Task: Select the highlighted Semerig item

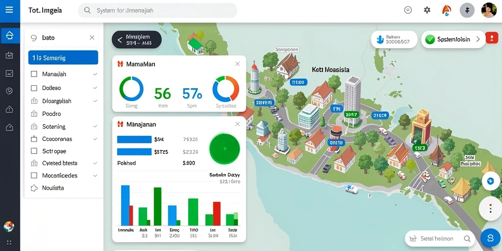Action: pyautogui.click(x=63, y=58)
